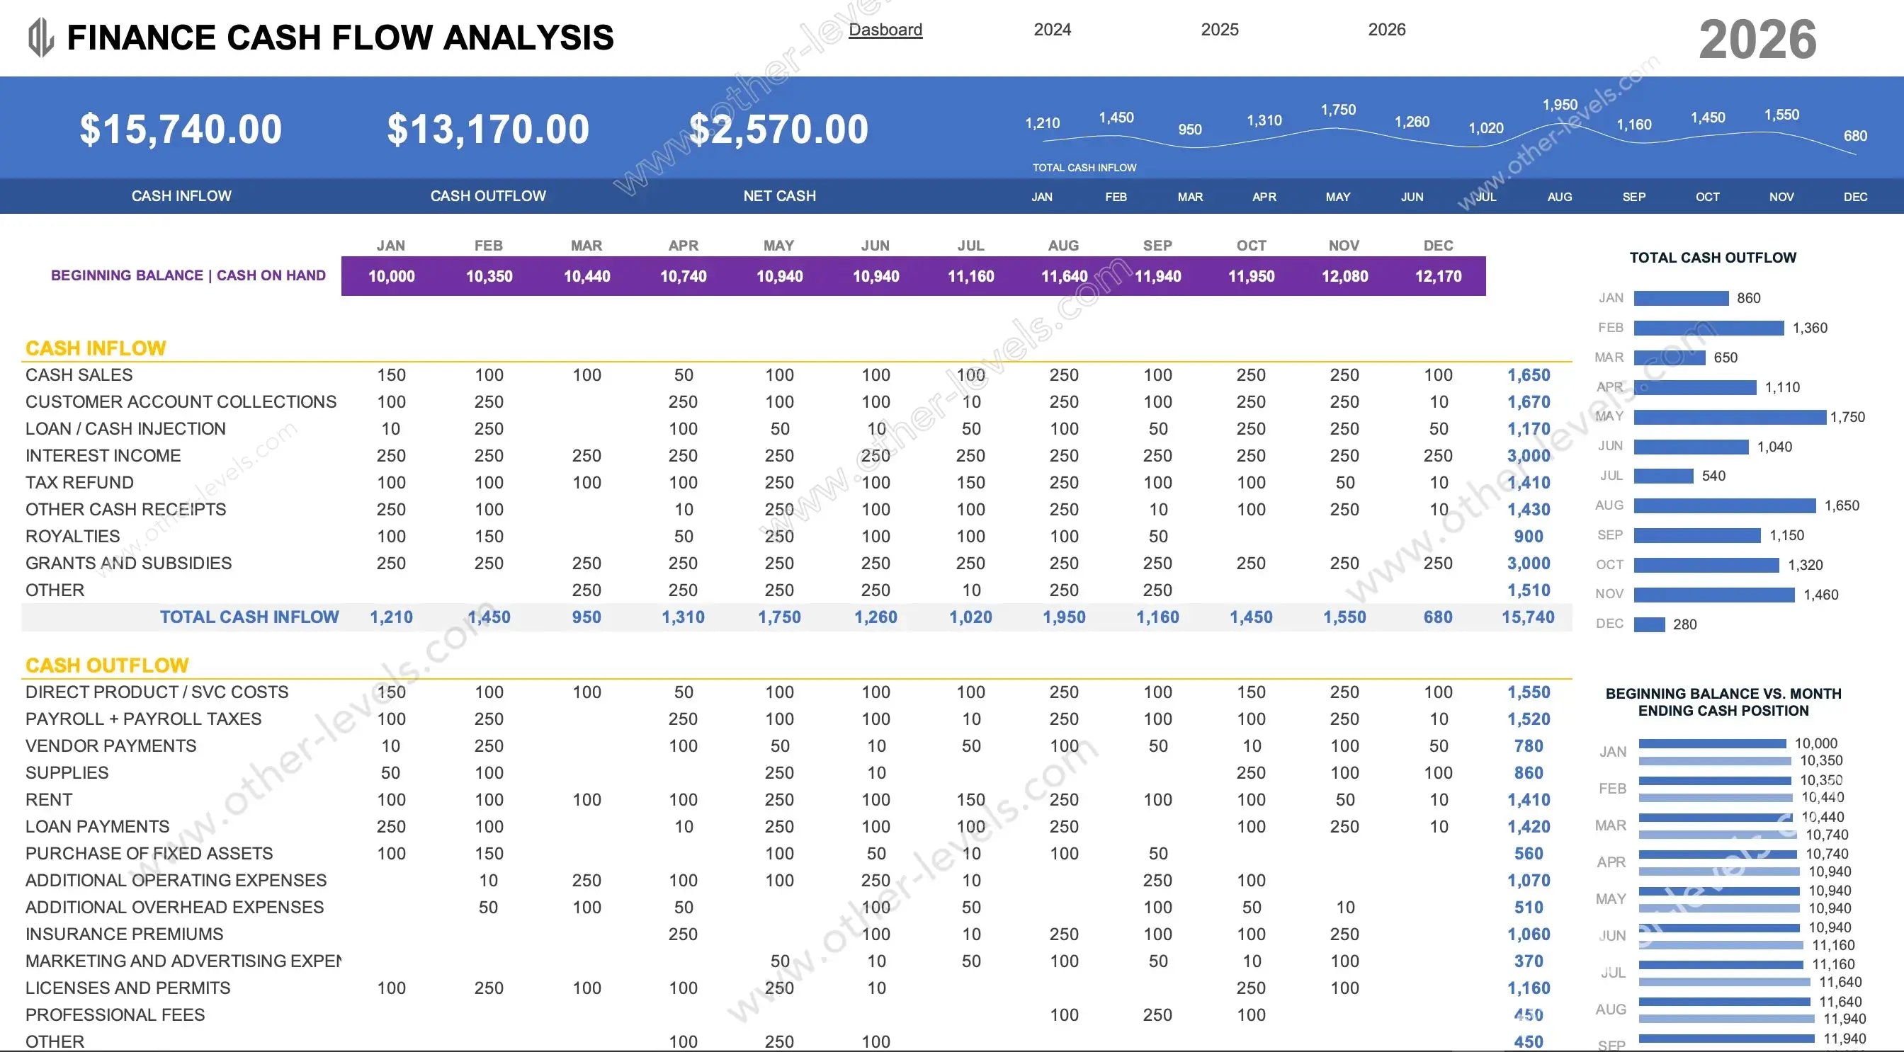The width and height of the screenshot is (1904, 1052).
Task: Select the December bar showing 280
Action: 1649,625
